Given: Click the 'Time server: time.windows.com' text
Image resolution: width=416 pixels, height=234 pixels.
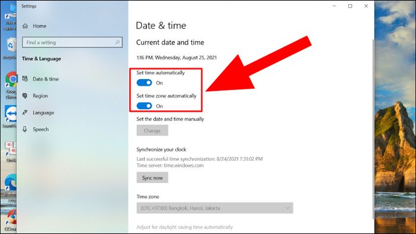Looking at the screenshot, I should [170, 165].
